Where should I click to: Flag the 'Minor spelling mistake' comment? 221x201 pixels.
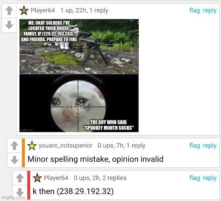[195, 146]
